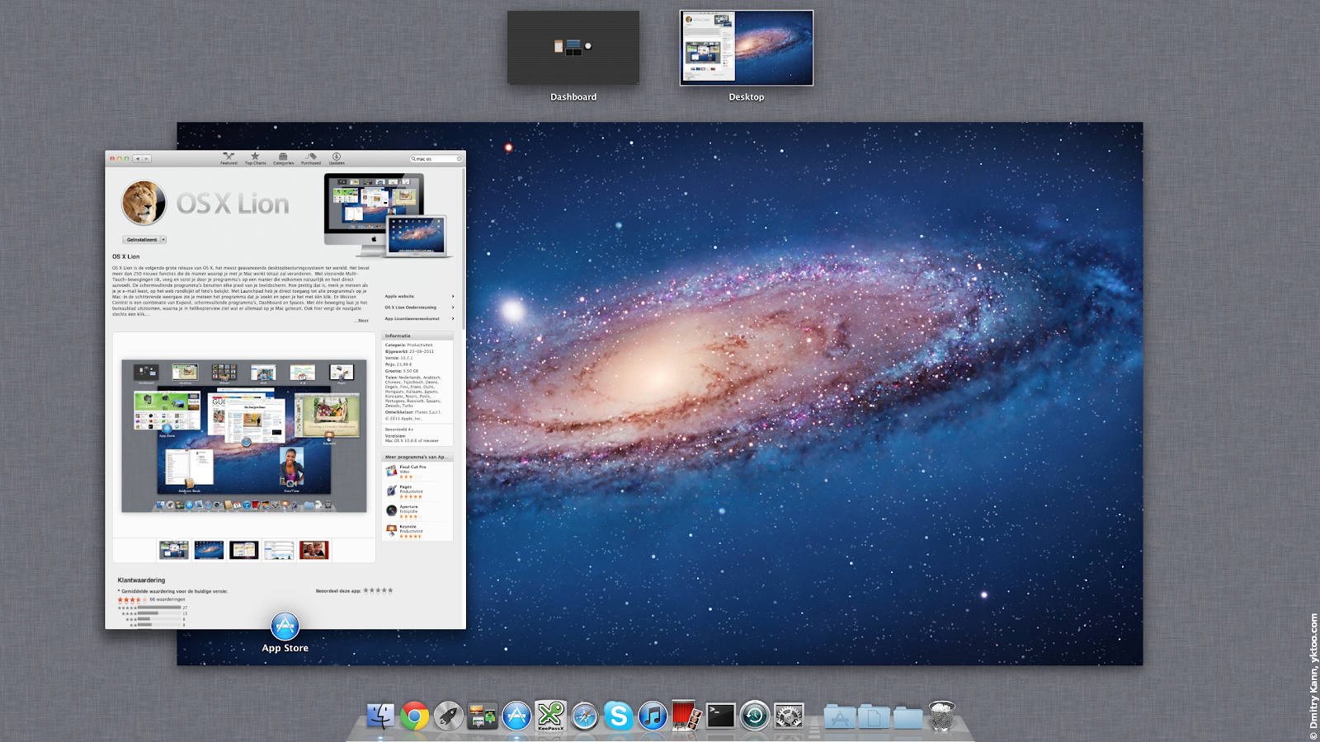Viewport: 1320px width, 742px height.
Task: Open Keynote in more apps list
Action: [x=417, y=531]
